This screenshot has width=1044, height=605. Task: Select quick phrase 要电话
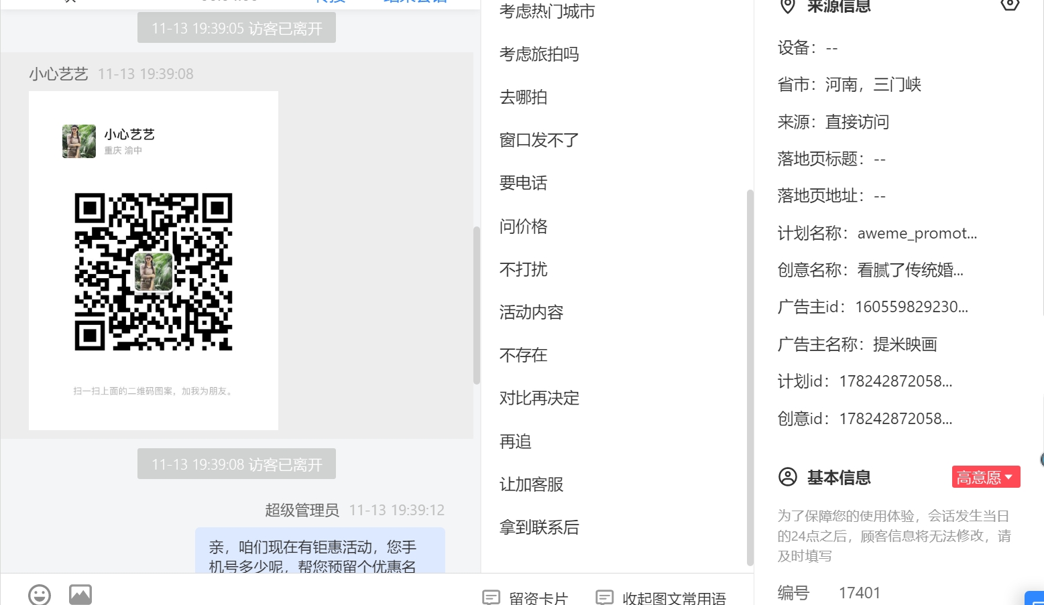pos(524,183)
